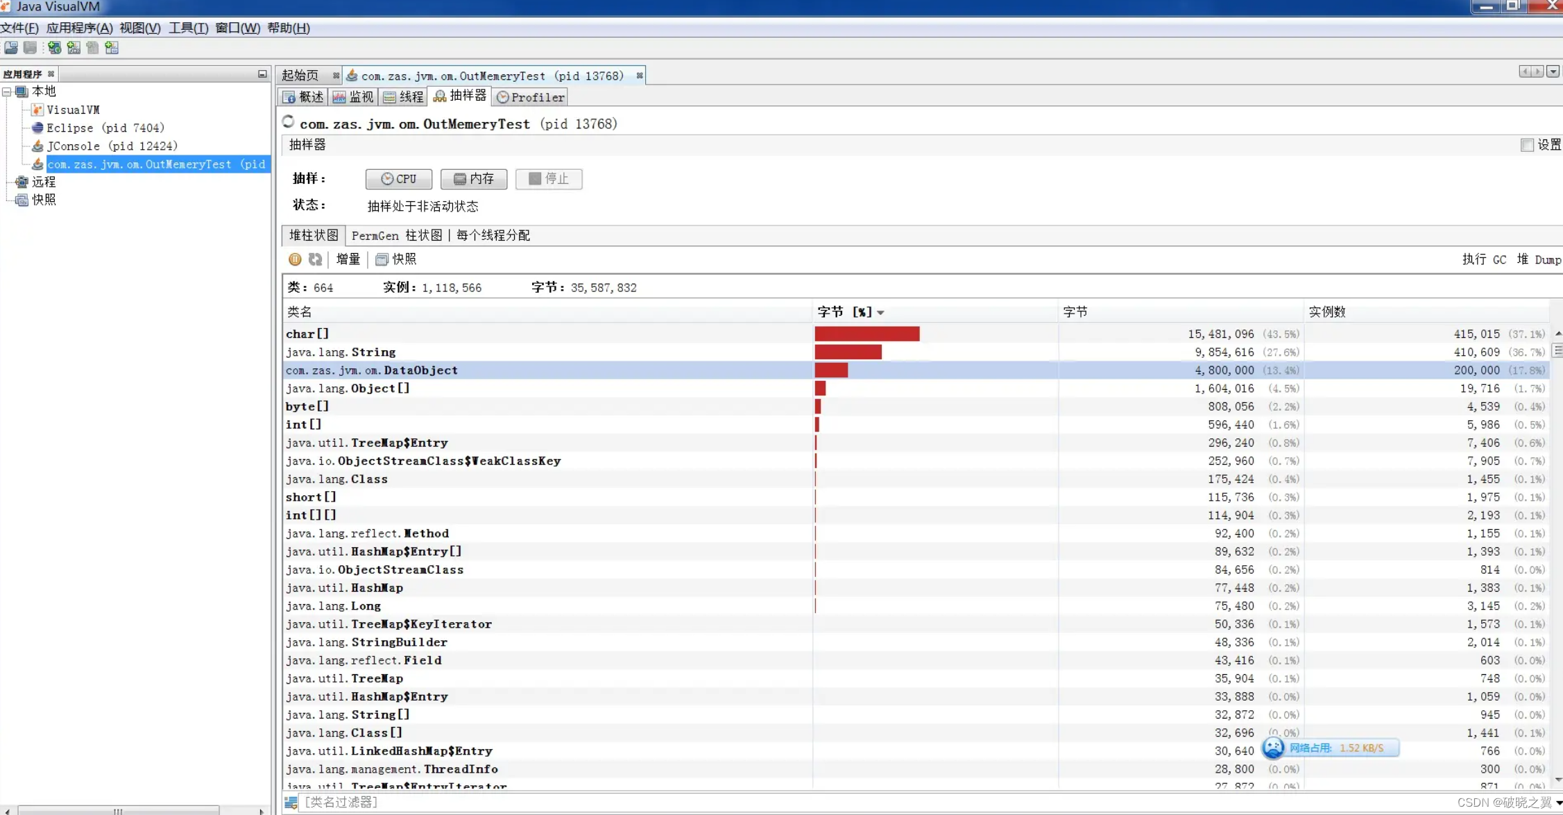The height and width of the screenshot is (815, 1563).
Task: Sort by Bytes (字节) column header
Action: pyautogui.click(x=1181, y=312)
